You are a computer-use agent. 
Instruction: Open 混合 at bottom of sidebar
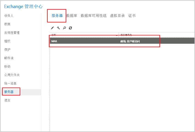tap(7, 100)
